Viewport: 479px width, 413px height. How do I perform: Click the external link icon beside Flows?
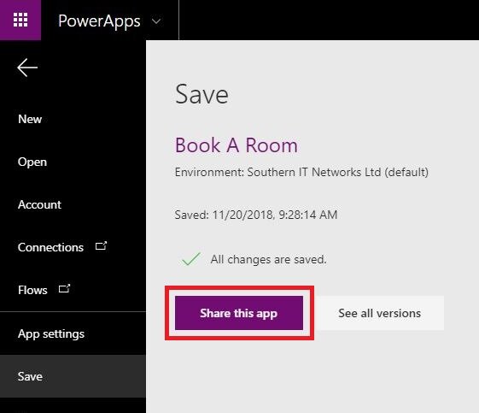tap(64, 288)
